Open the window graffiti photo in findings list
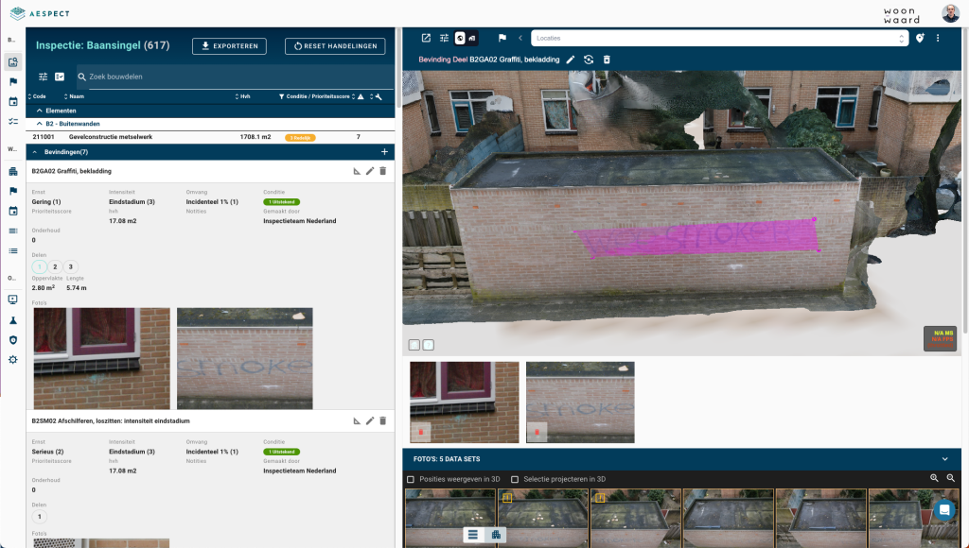The height and width of the screenshot is (548, 969). (101, 358)
